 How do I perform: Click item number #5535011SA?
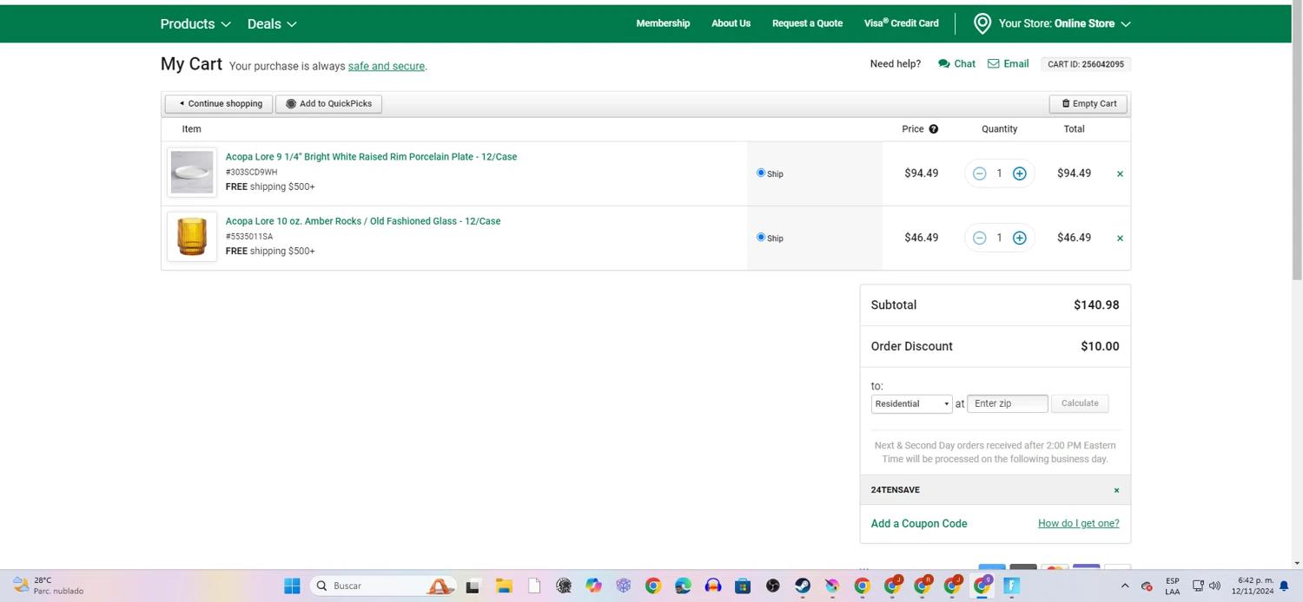click(x=249, y=237)
